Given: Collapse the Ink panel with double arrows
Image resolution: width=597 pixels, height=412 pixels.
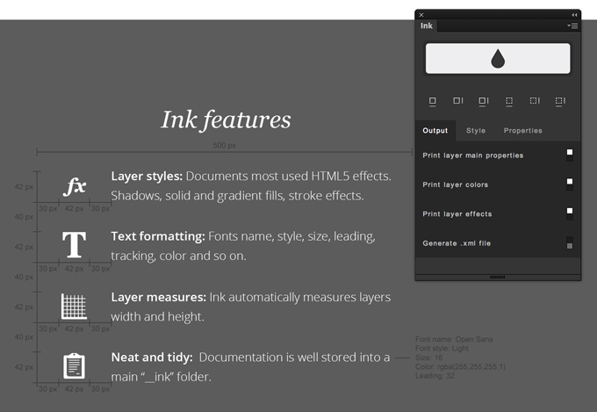Looking at the screenshot, I should (x=574, y=15).
